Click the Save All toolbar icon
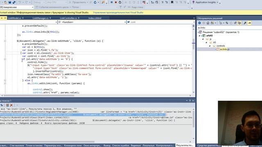Viewport: 262px width, 147px height. (14, 2)
